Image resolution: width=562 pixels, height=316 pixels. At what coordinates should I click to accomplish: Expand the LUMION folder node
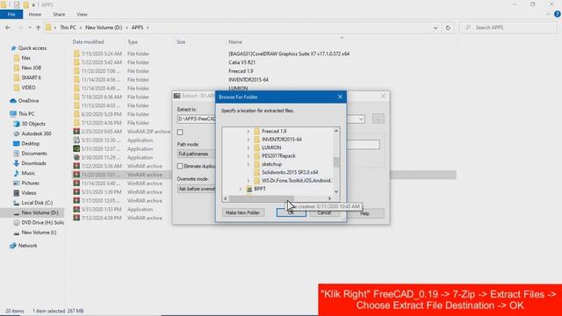[x=248, y=147]
